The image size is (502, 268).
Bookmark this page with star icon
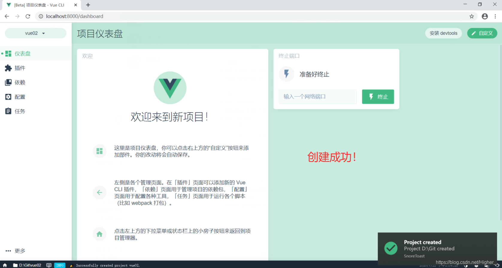coord(471,16)
